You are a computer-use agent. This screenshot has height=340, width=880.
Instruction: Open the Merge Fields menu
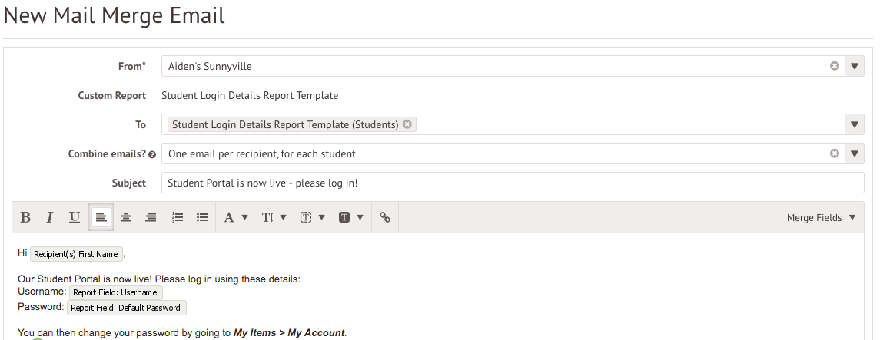[x=821, y=218]
